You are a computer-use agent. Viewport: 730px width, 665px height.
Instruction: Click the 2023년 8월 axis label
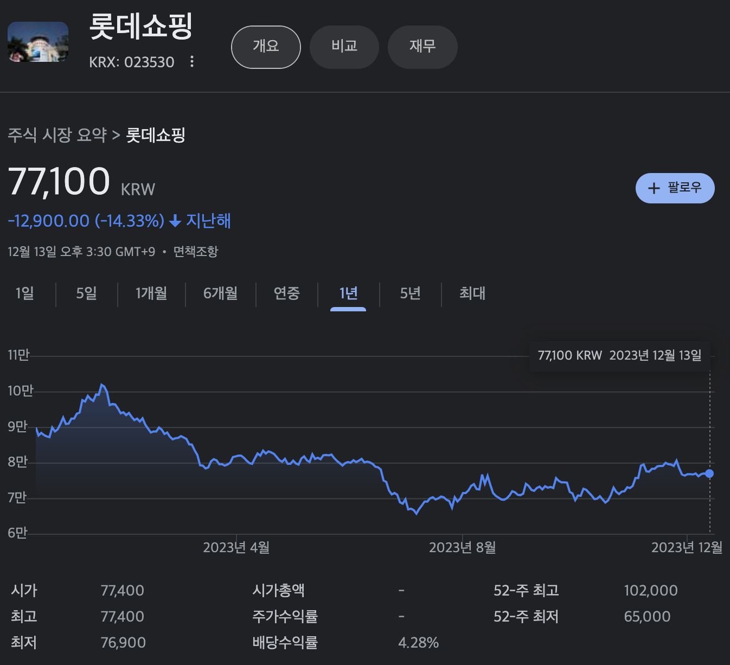463,548
